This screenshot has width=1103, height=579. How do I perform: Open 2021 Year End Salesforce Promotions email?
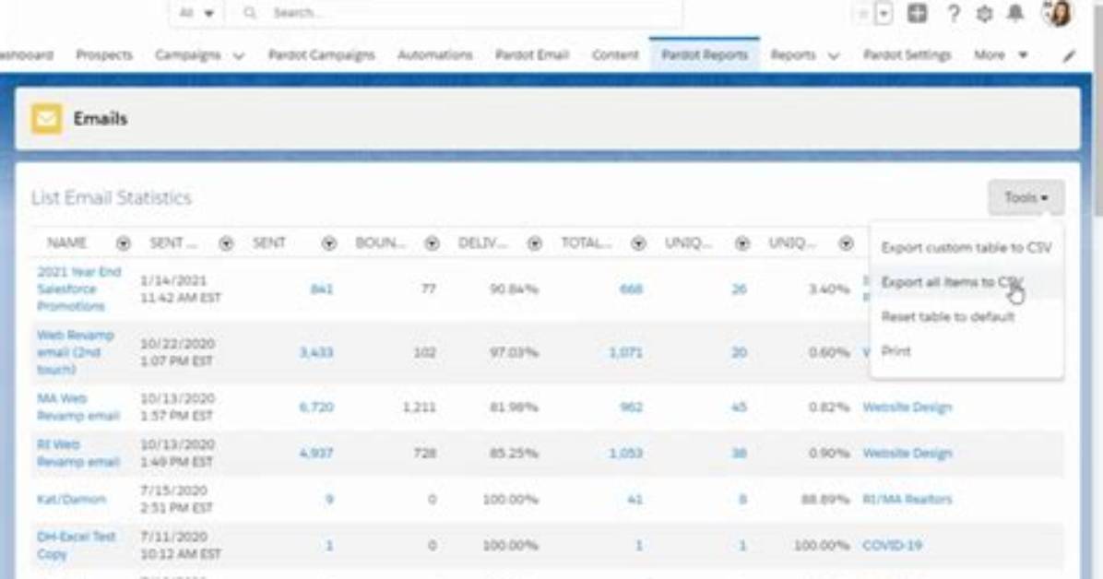click(x=78, y=289)
